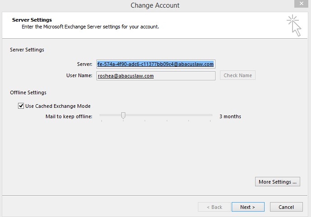Open More Settings dialog
The width and height of the screenshot is (311, 217).
click(278, 182)
